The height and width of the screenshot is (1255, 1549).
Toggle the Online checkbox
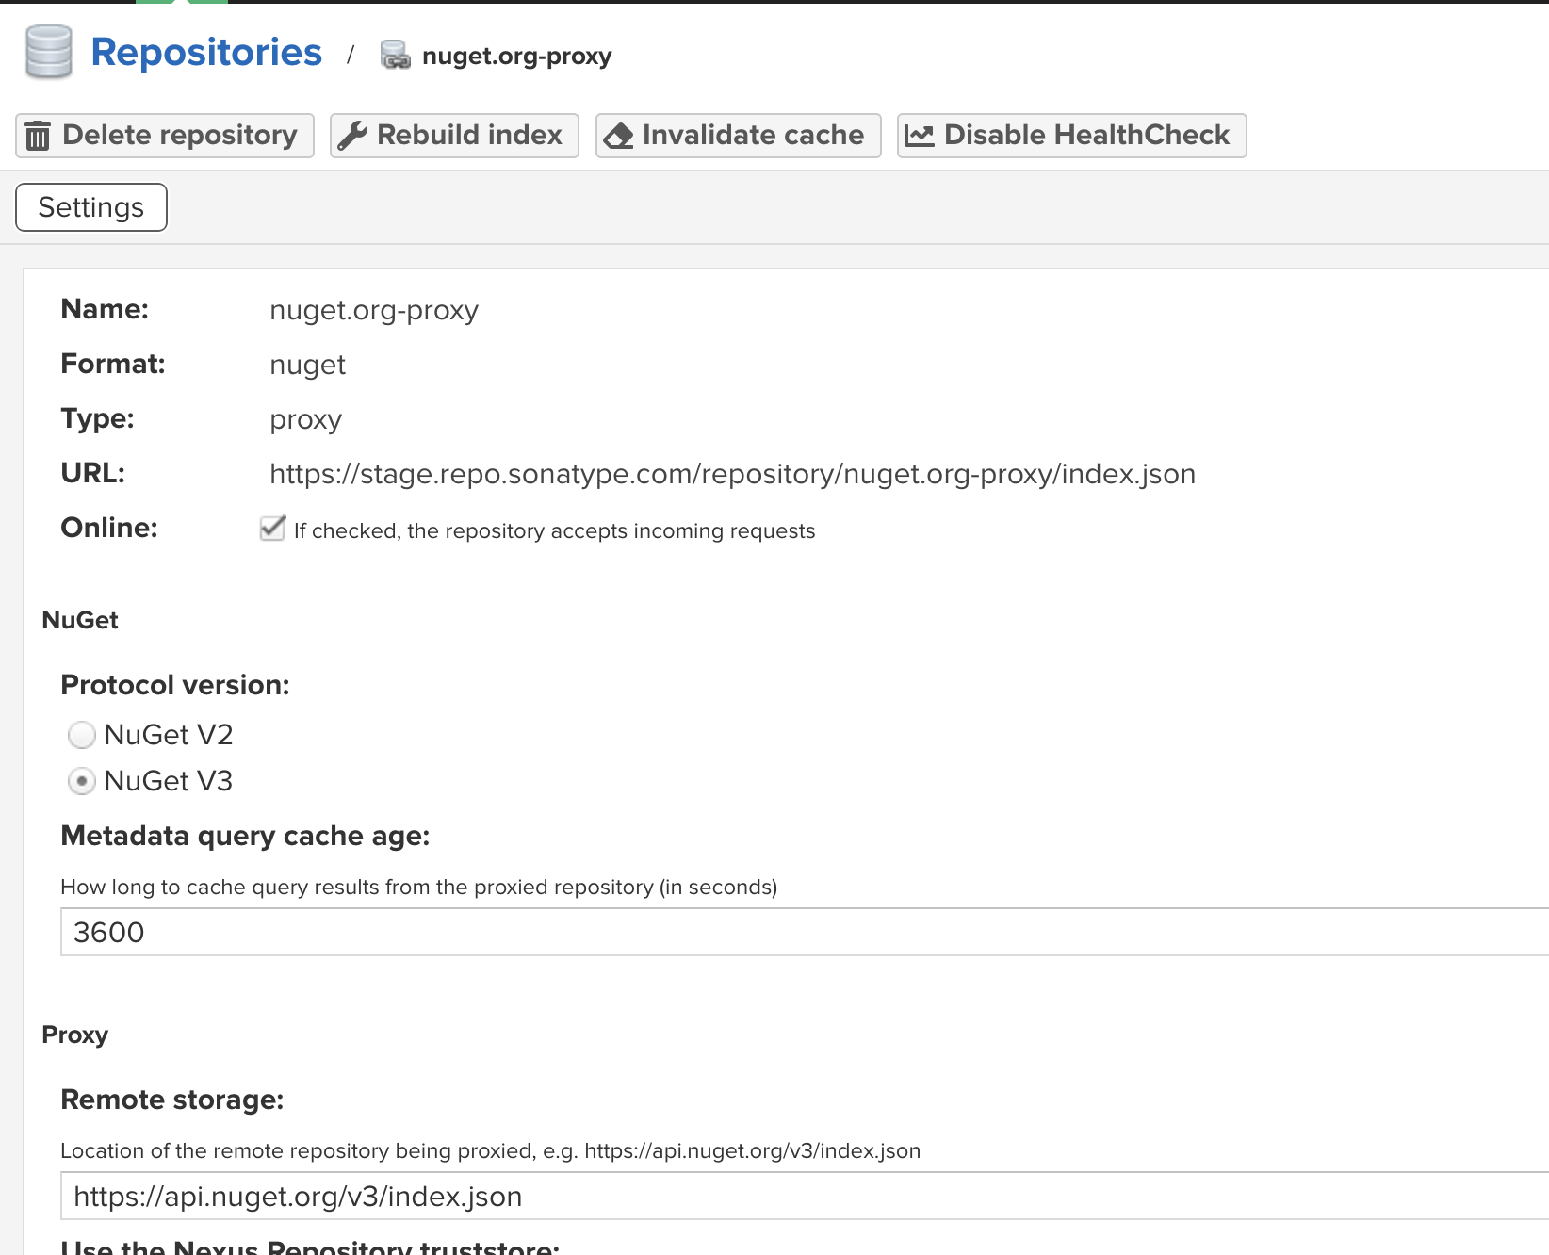pyautogui.click(x=272, y=529)
